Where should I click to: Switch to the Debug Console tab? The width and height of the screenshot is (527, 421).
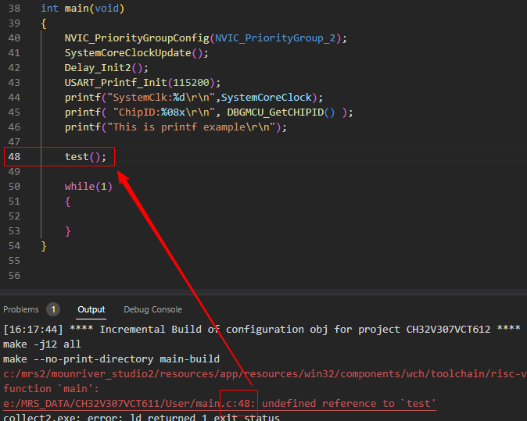[152, 309]
